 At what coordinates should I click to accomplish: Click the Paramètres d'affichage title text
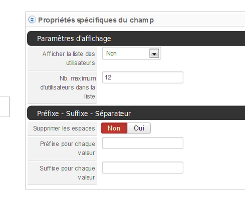click(74, 38)
